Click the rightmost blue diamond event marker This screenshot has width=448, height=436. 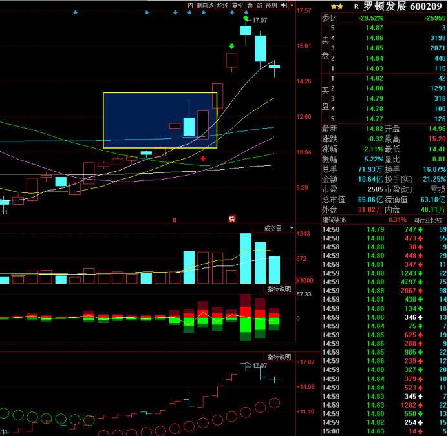pos(246,12)
